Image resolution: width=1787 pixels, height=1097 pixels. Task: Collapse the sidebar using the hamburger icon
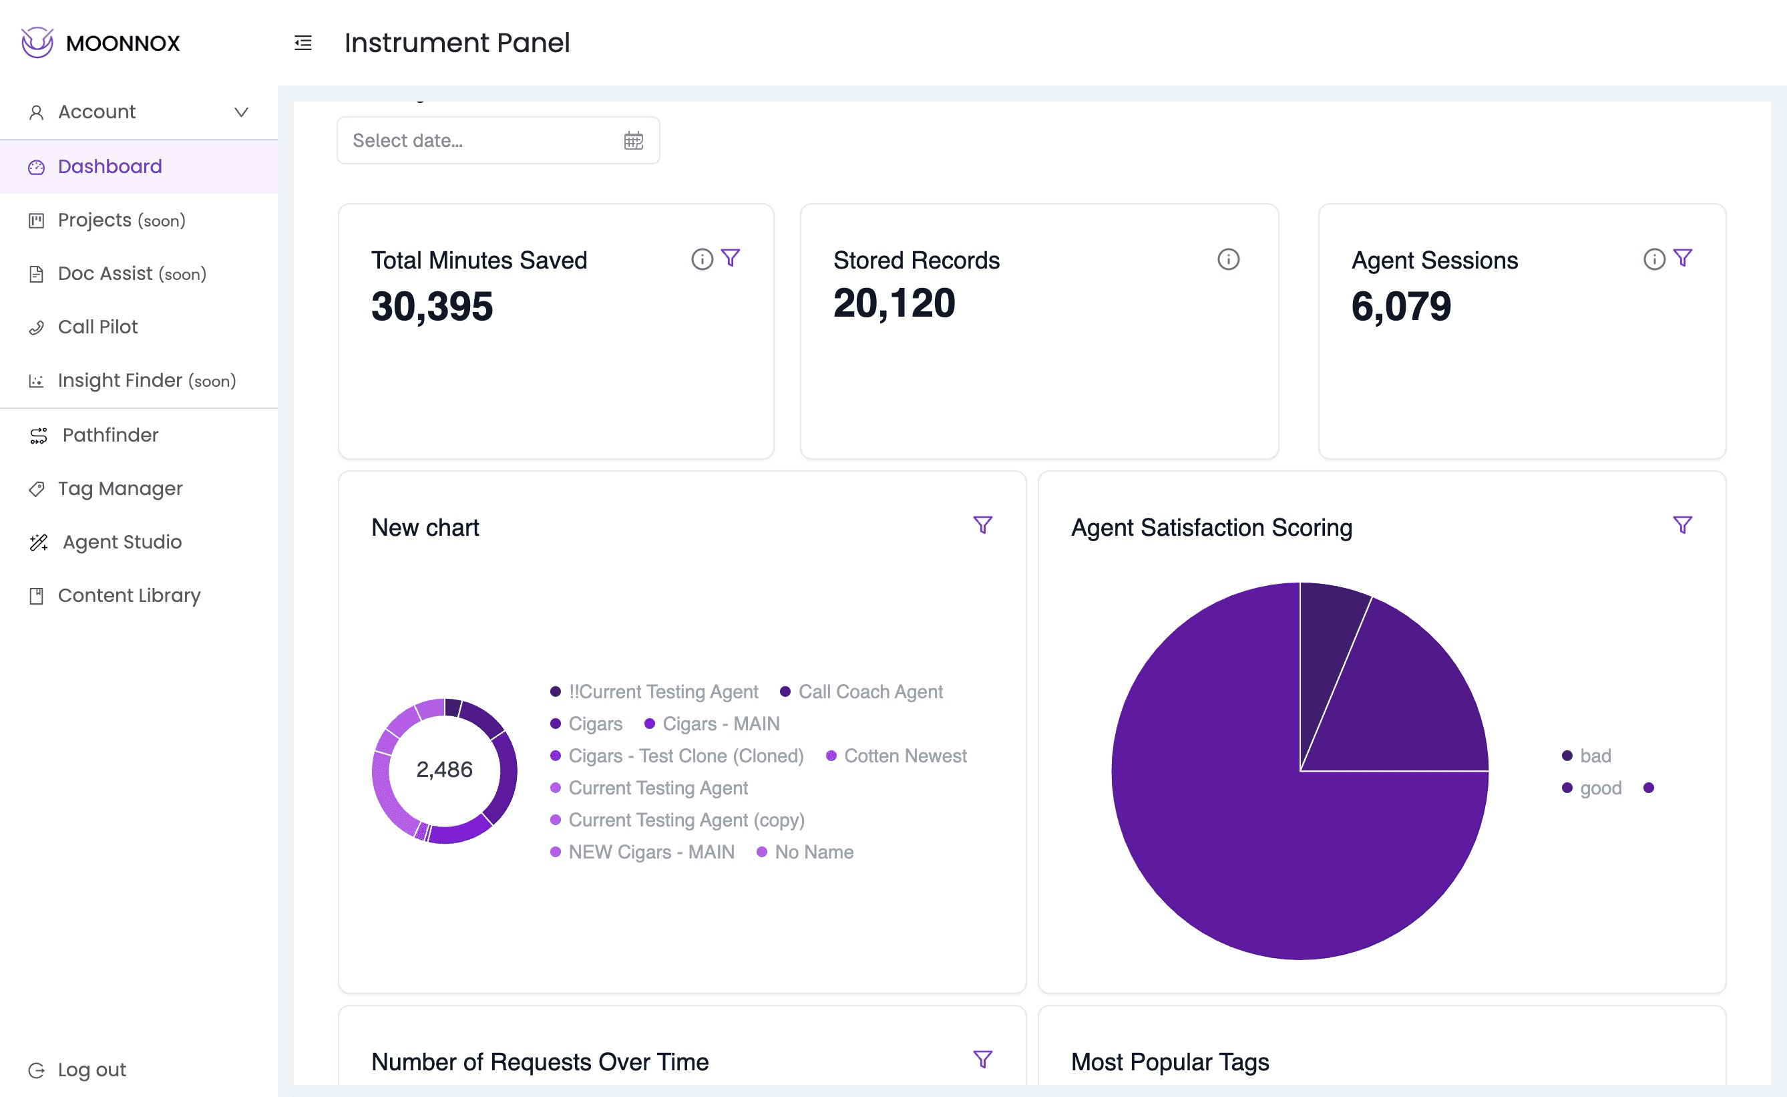click(x=303, y=43)
